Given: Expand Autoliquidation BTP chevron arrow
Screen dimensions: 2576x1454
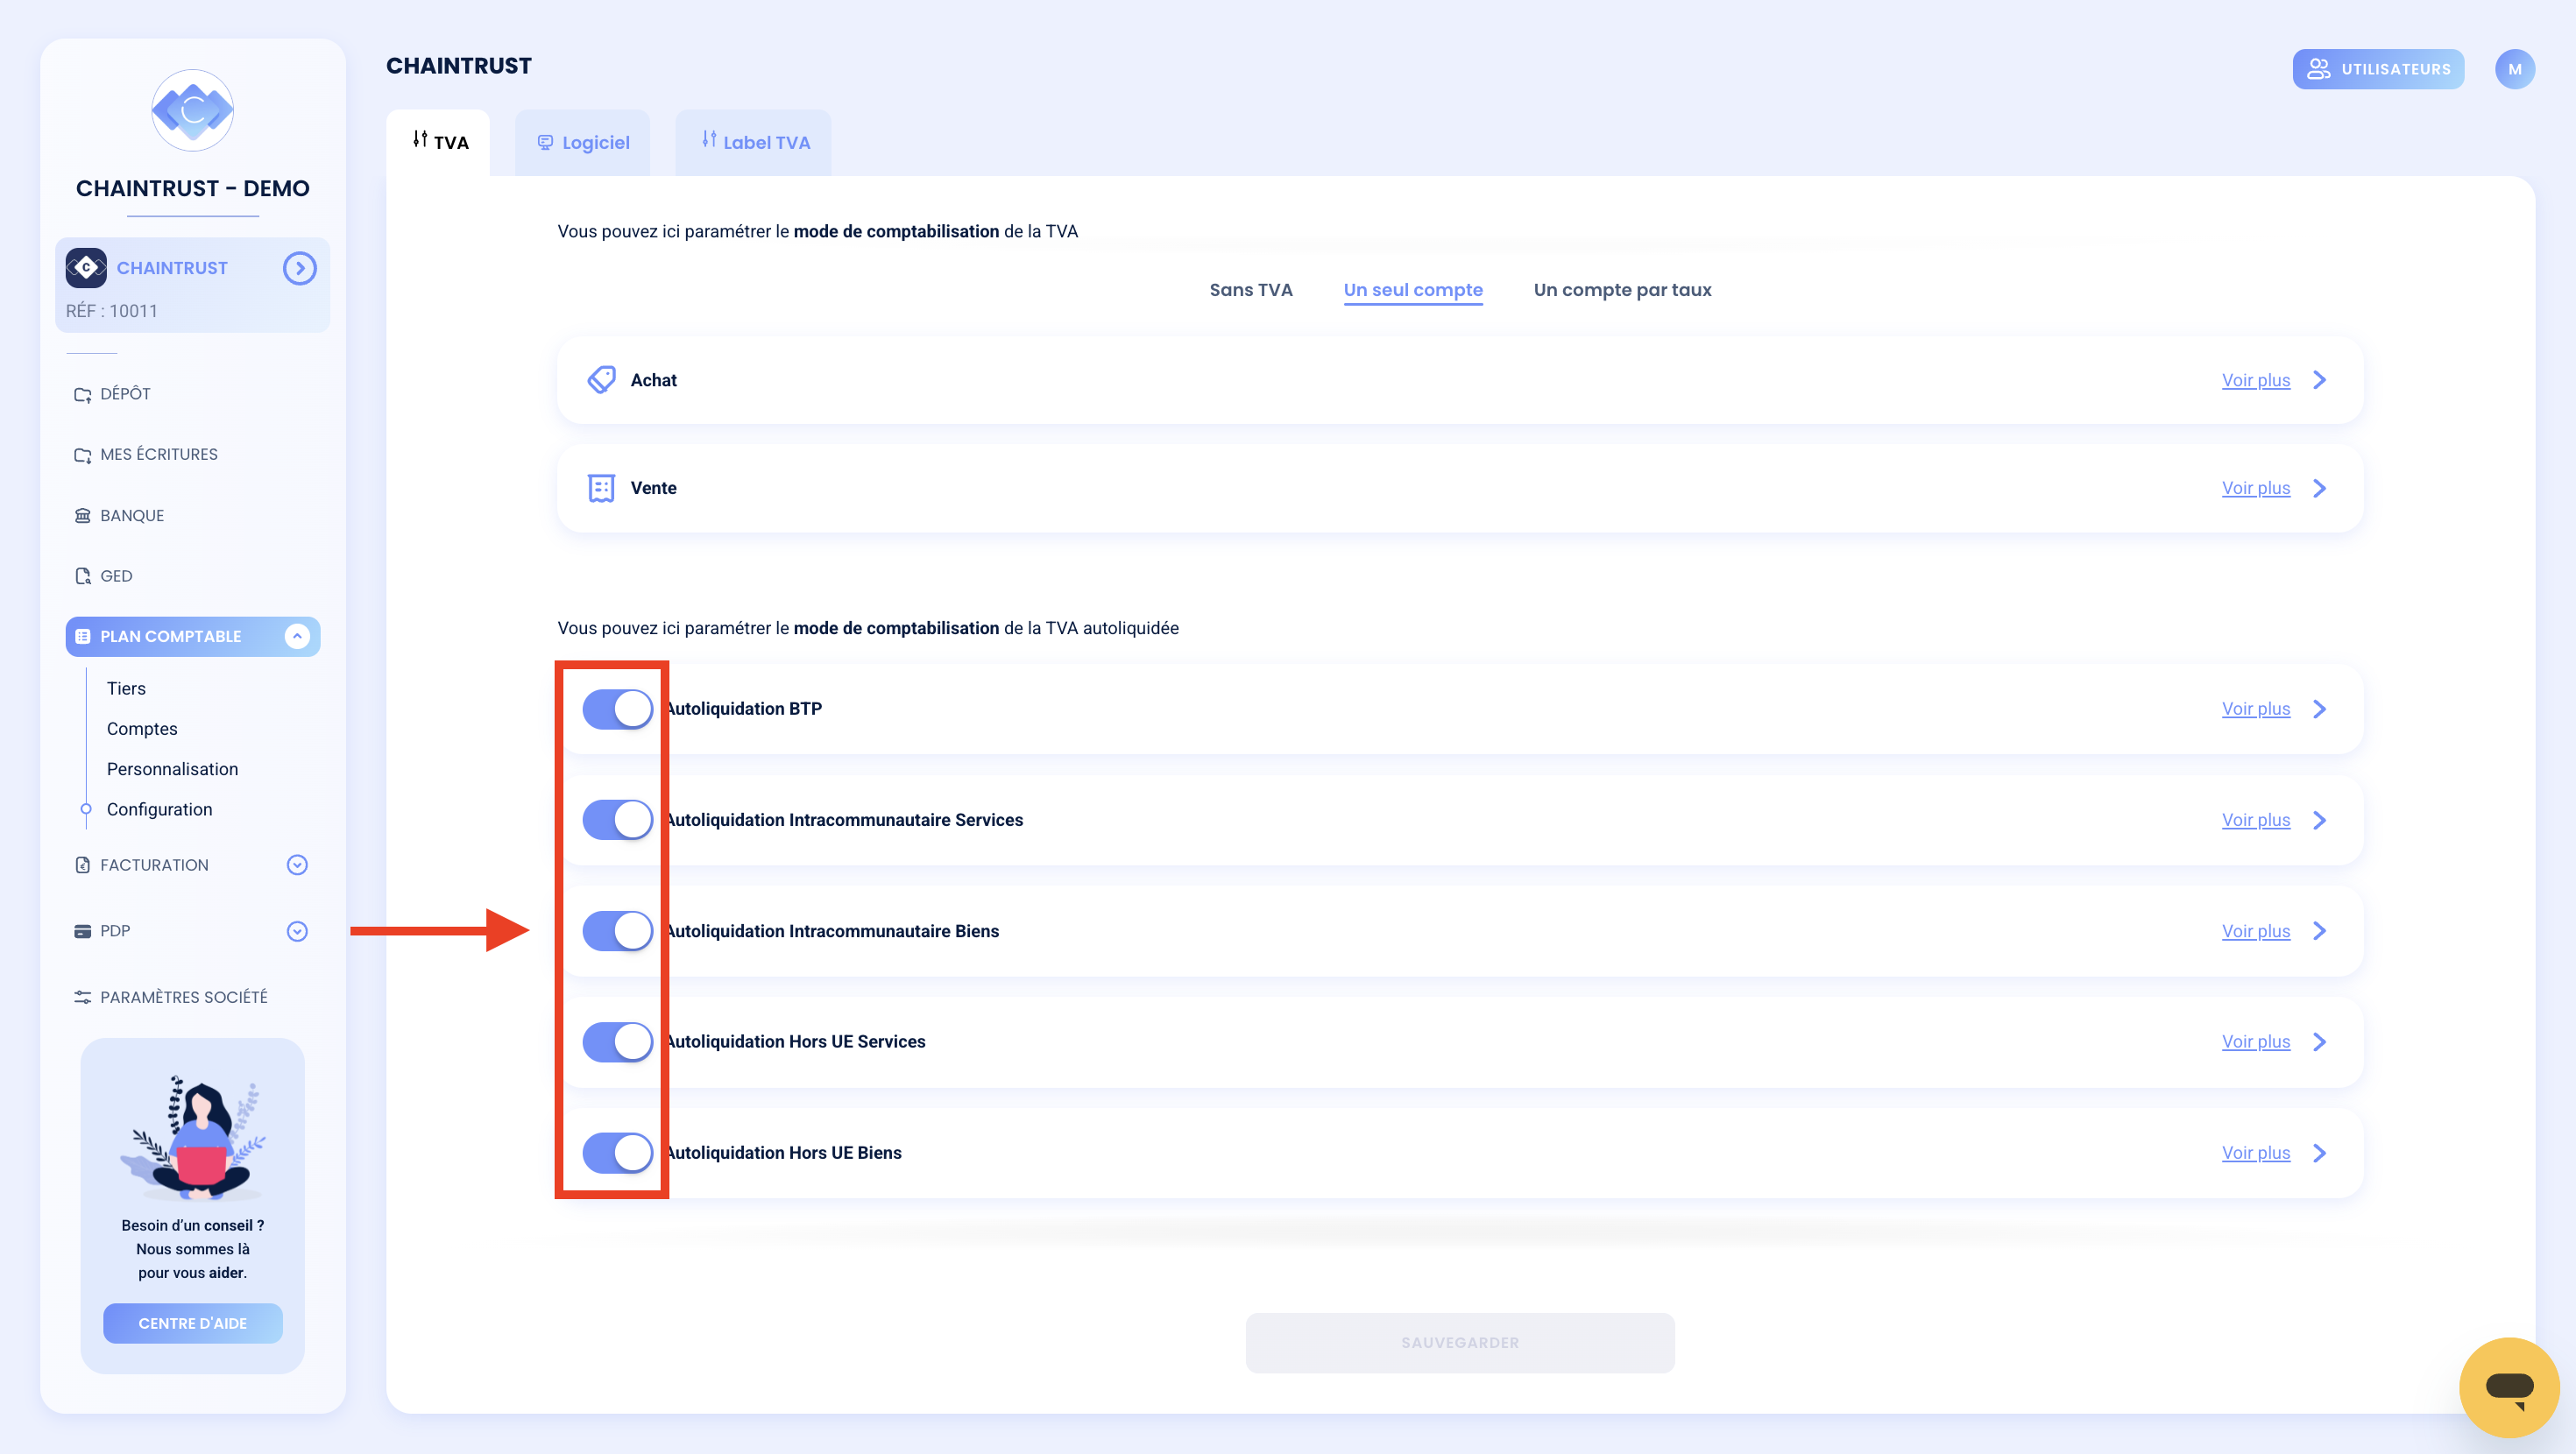Looking at the screenshot, I should [x=2320, y=709].
